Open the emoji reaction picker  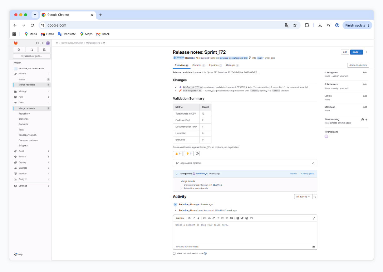197,153
